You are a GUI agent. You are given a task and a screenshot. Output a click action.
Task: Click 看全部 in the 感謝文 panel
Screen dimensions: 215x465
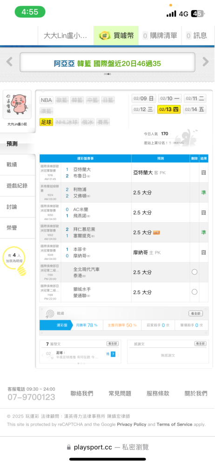(201, 344)
